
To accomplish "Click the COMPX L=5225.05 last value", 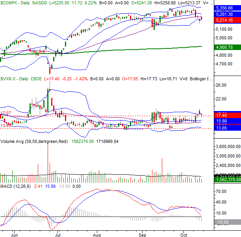I will (59, 3).
